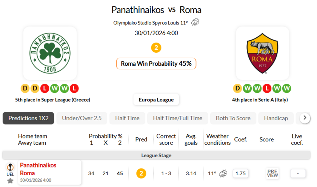
Task: Click the rain cloud icon in match row
Action: pos(223,173)
